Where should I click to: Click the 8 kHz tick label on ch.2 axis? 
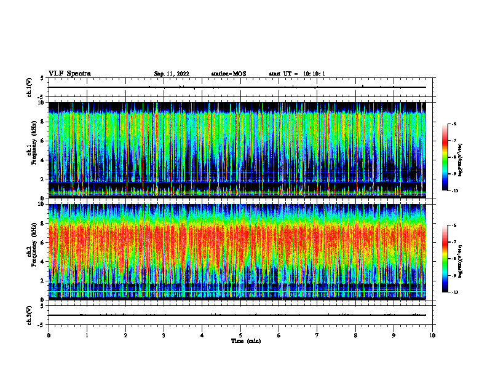(x=43, y=224)
